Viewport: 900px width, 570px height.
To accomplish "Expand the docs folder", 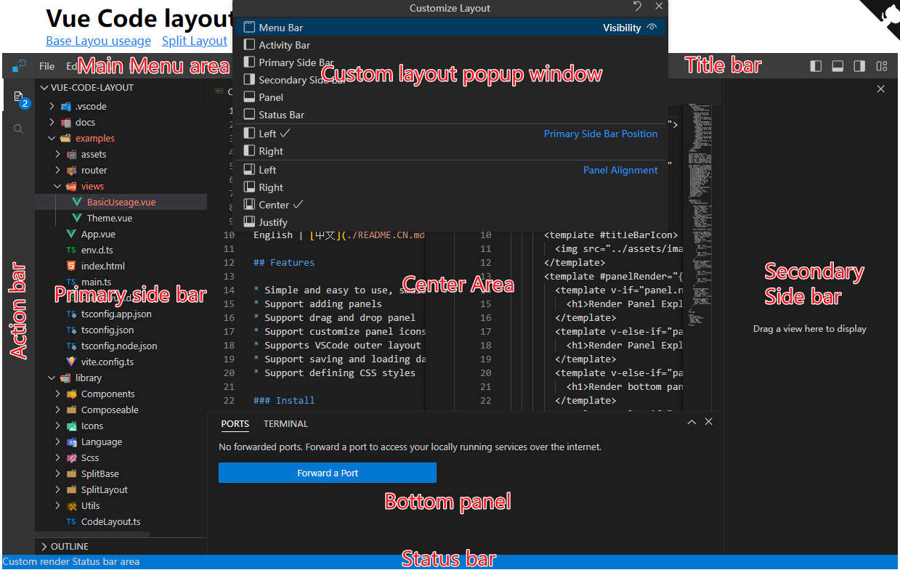I will pos(121,122).
